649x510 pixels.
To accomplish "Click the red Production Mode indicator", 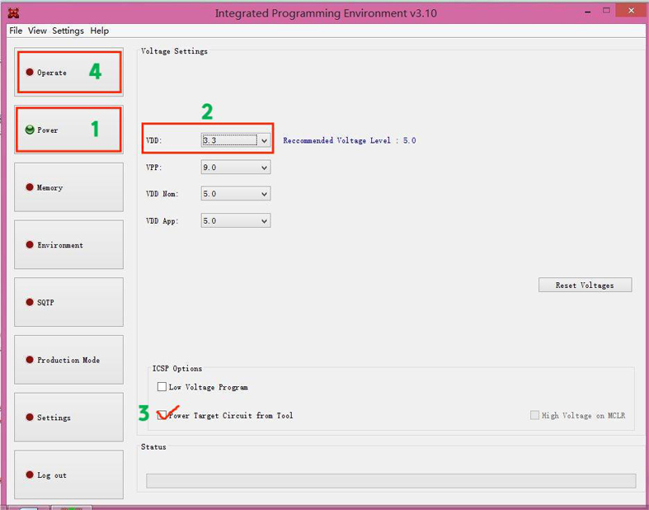I will pos(30,360).
